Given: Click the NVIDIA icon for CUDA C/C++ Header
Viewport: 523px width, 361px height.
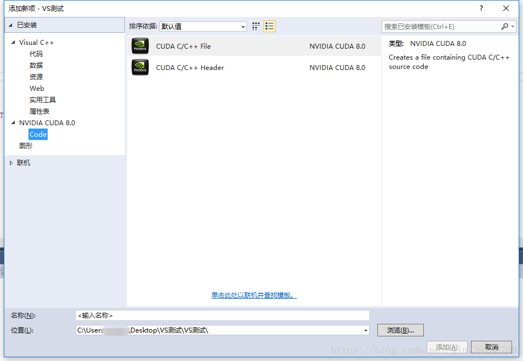Looking at the screenshot, I should tap(140, 67).
